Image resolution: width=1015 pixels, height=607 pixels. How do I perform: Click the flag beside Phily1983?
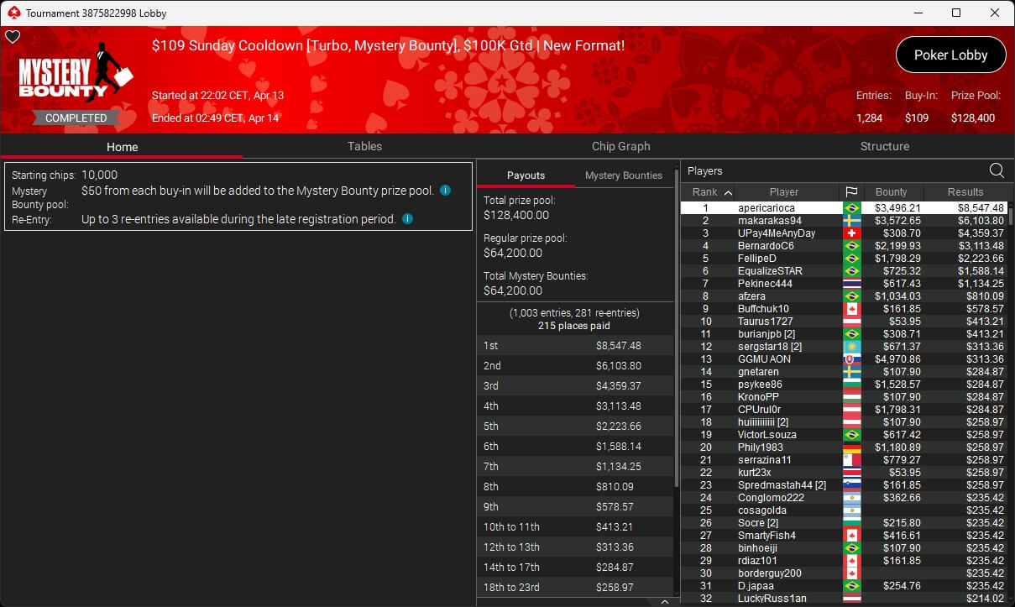(x=851, y=447)
